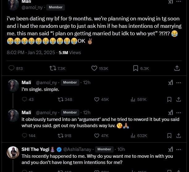The image size is (189, 172).
Task: Open @AshiaTanay profile handle link
Action: pyautogui.click(x=78, y=149)
